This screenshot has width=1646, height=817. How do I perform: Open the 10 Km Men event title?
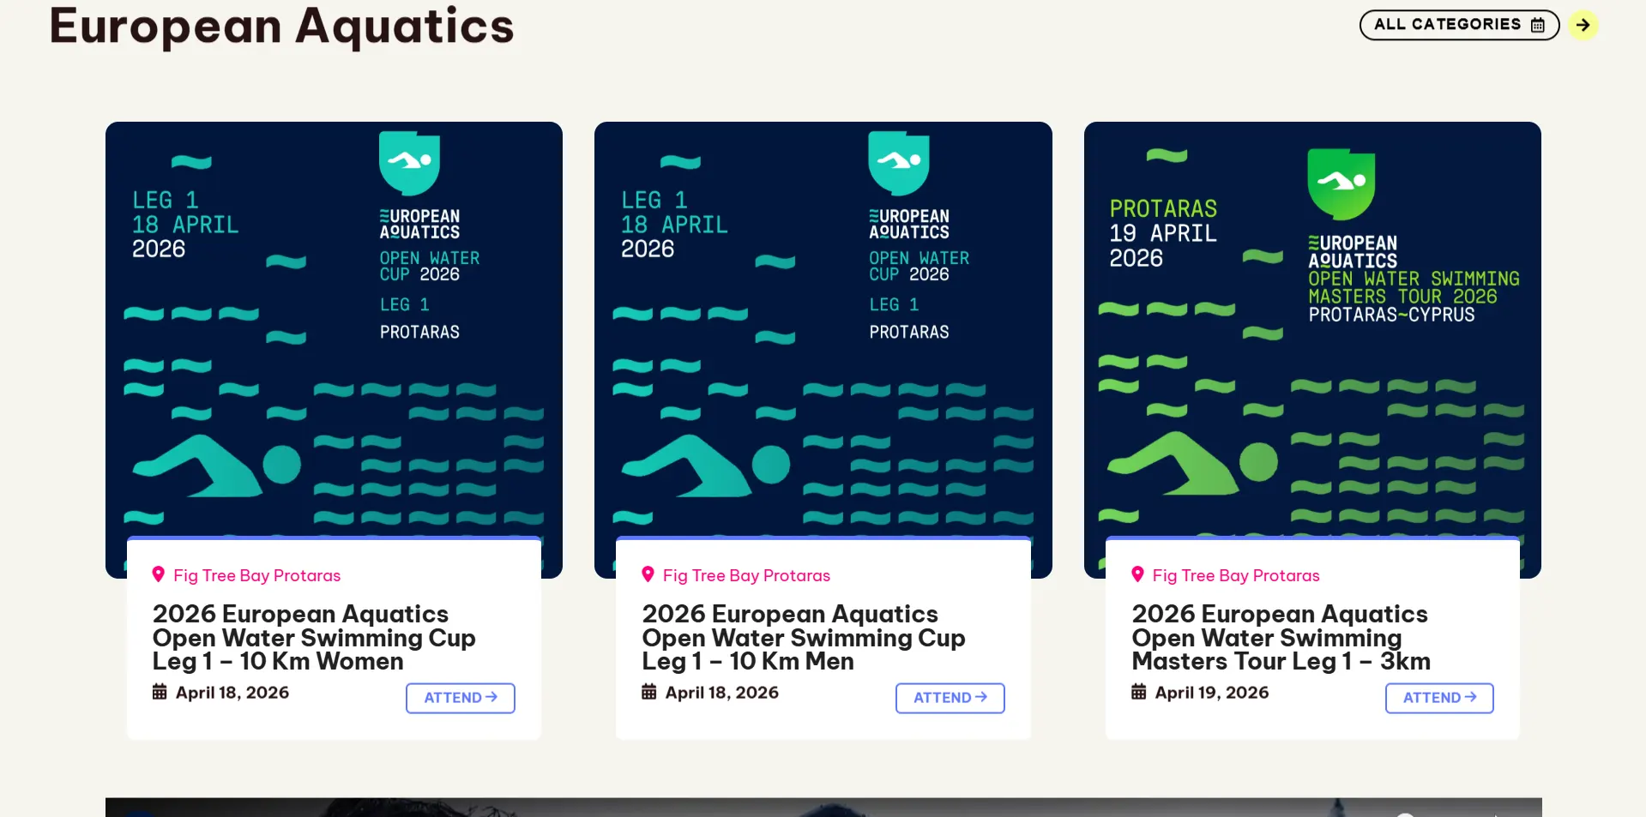(x=803, y=637)
